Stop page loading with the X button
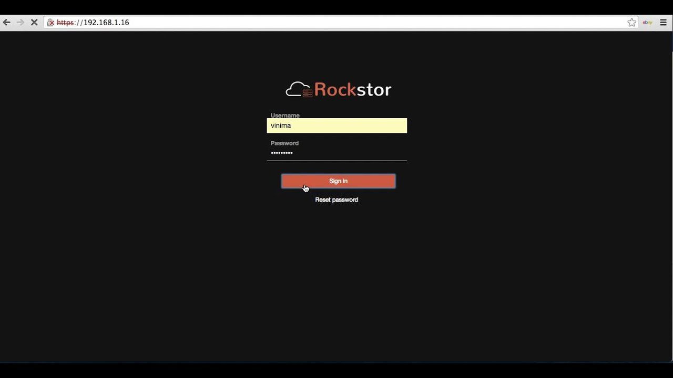Viewport: 673px width, 378px height. pos(34,23)
